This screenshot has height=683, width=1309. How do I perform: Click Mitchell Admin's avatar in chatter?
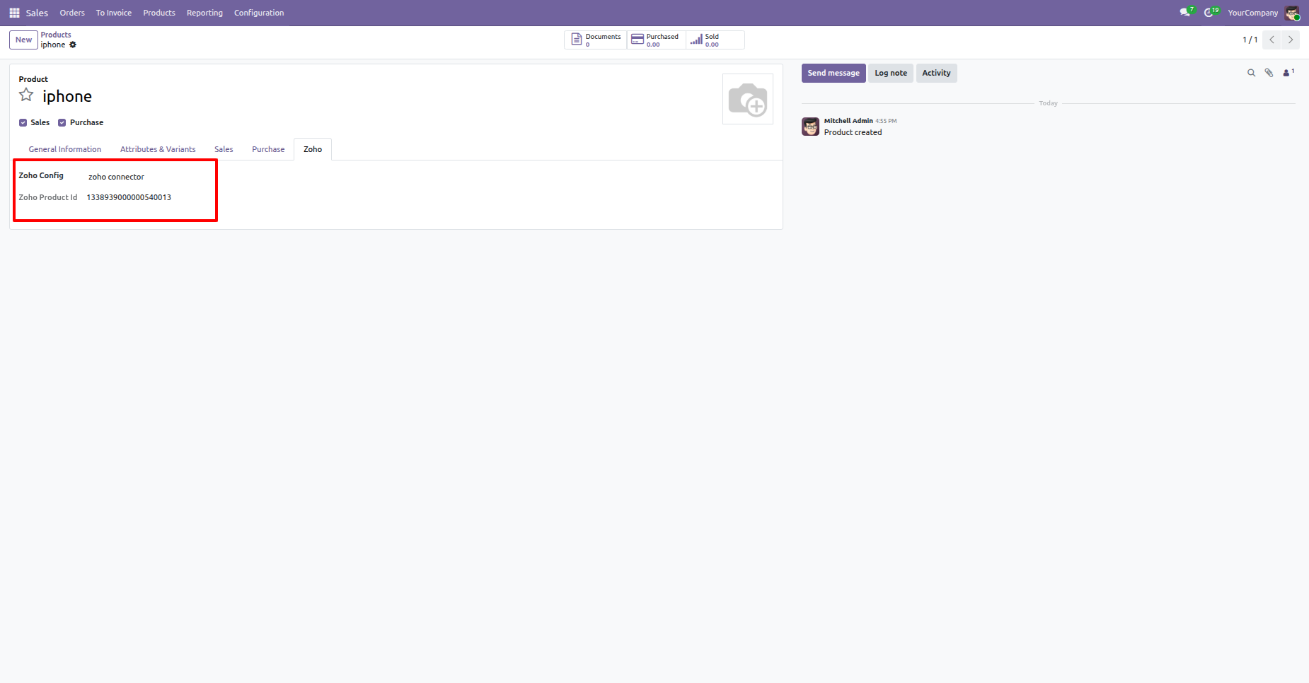coord(811,127)
